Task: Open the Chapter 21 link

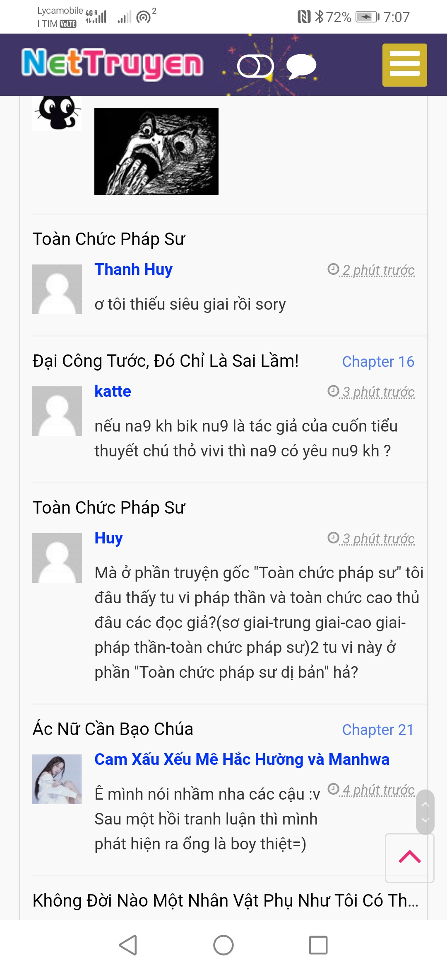Action: click(378, 730)
